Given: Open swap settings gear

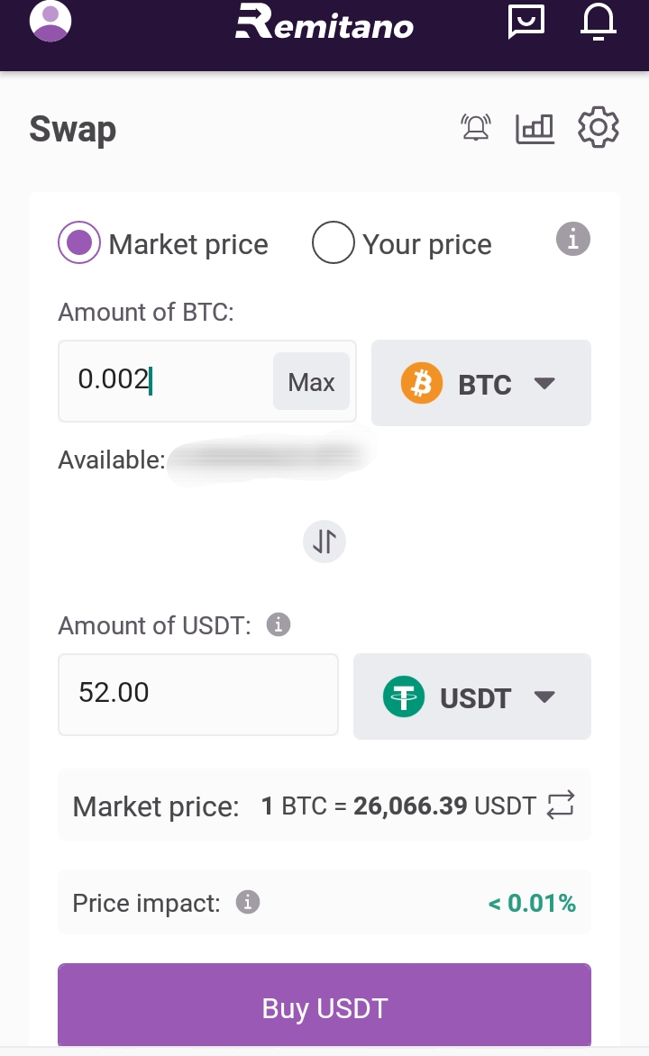Looking at the screenshot, I should tap(598, 128).
